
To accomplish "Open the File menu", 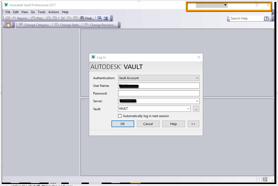I will [x=8, y=12].
